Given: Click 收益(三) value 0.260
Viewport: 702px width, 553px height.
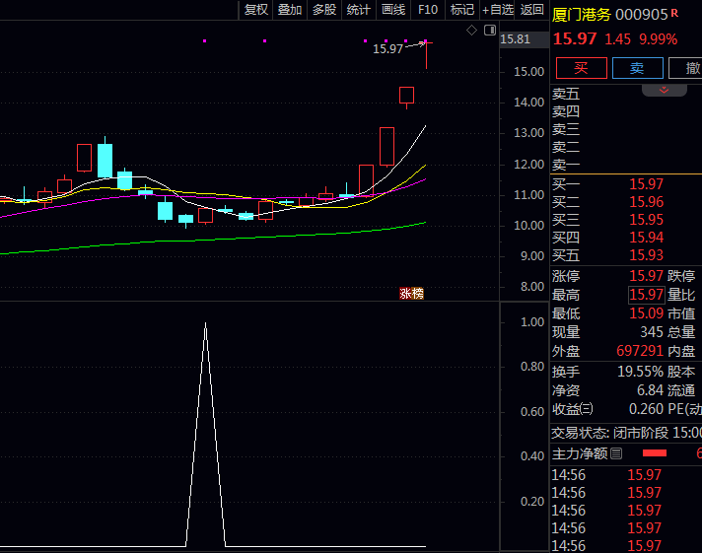Looking at the screenshot, I should point(646,409).
